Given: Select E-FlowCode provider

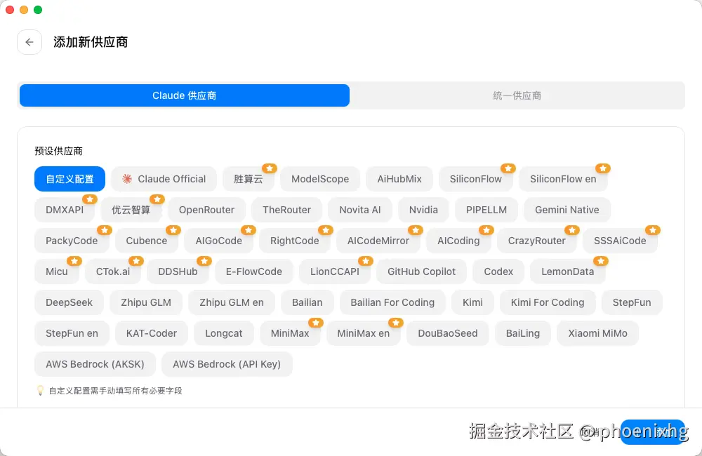Looking at the screenshot, I should 254,271.
